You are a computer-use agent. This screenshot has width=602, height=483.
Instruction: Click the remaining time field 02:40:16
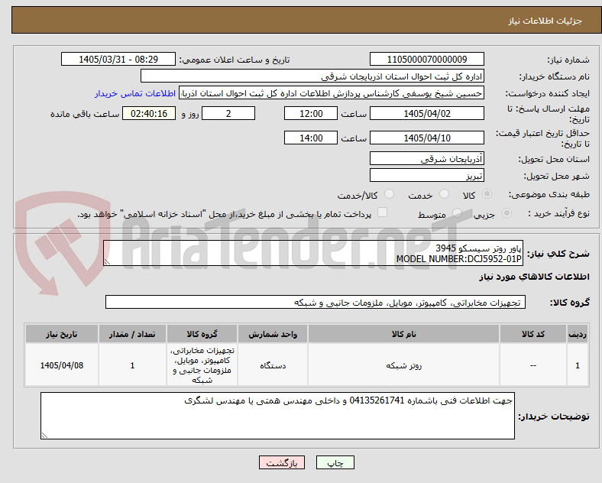click(149, 114)
